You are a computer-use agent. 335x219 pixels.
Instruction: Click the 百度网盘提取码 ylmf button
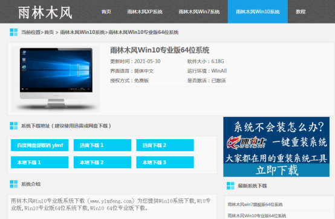(40, 145)
